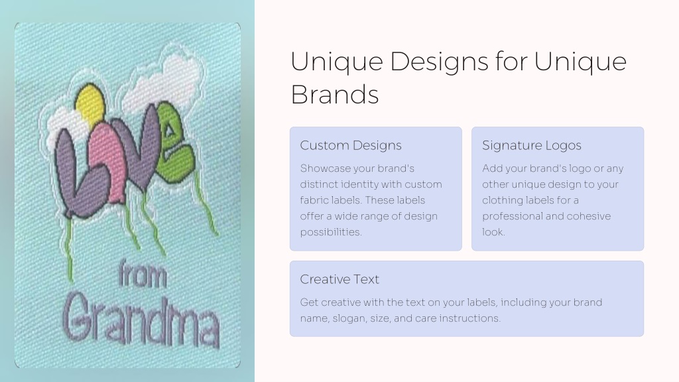This screenshot has width=679, height=382.
Task: Select the "Creative Text" card heading
Action: 339,279
